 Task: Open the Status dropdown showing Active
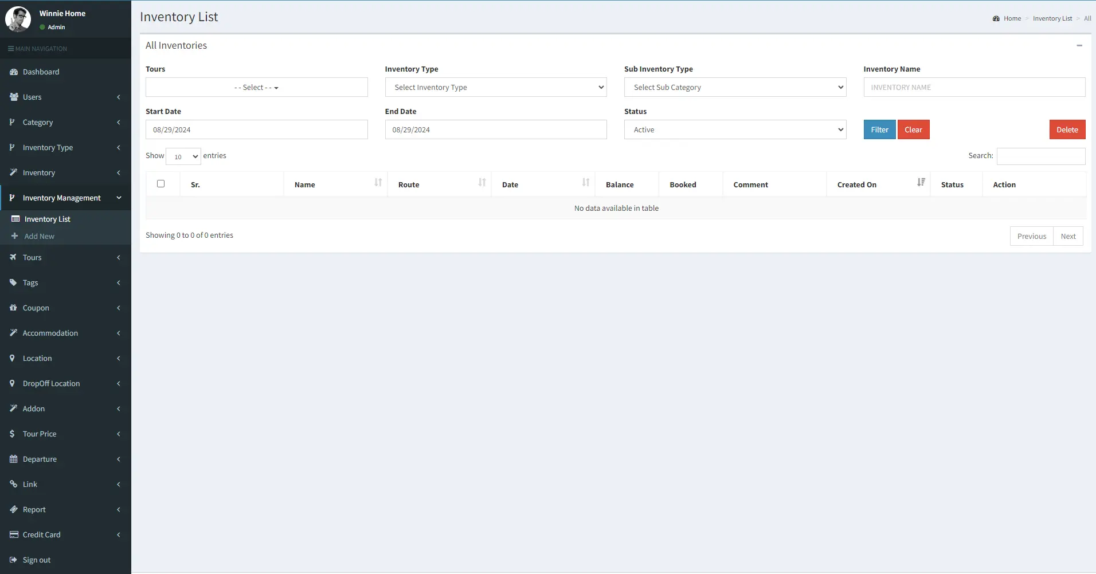(x=734, y=130)
